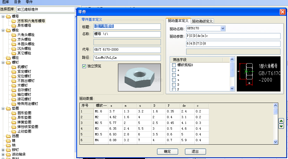Screen dimensions: 288x159
Task: Select the 滚花螺钉 folder icon
Action: pyautogui.click(x=14, y=99)
